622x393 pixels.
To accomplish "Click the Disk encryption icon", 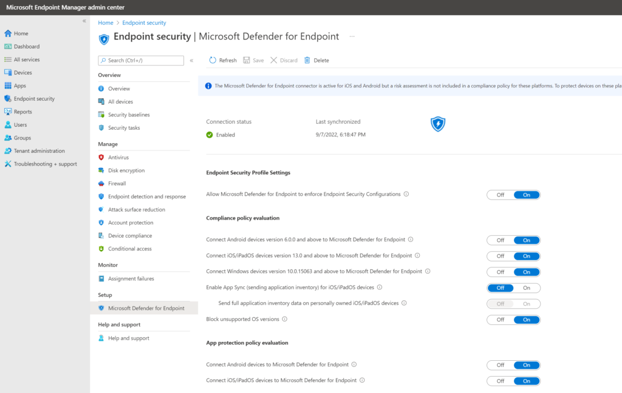I will click(101, 170).
